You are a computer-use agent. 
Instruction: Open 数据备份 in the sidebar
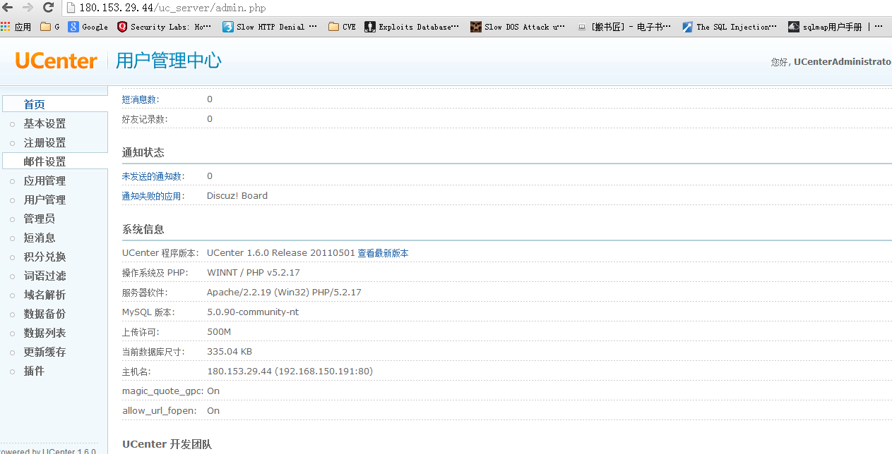click(44, 314)
